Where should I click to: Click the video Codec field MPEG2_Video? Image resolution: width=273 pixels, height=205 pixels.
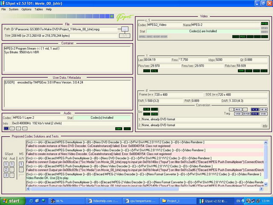coord(164,25)
